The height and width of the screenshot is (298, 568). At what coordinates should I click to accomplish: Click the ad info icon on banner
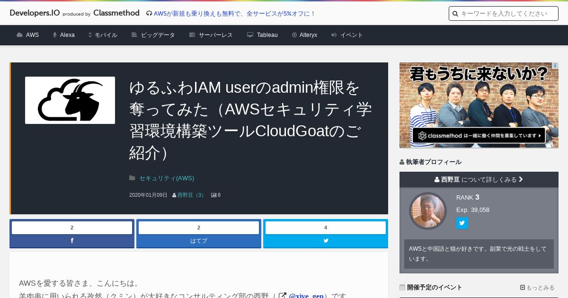(x=555, y=66)
